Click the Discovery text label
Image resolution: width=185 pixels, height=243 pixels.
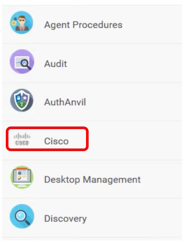point(65,218)
